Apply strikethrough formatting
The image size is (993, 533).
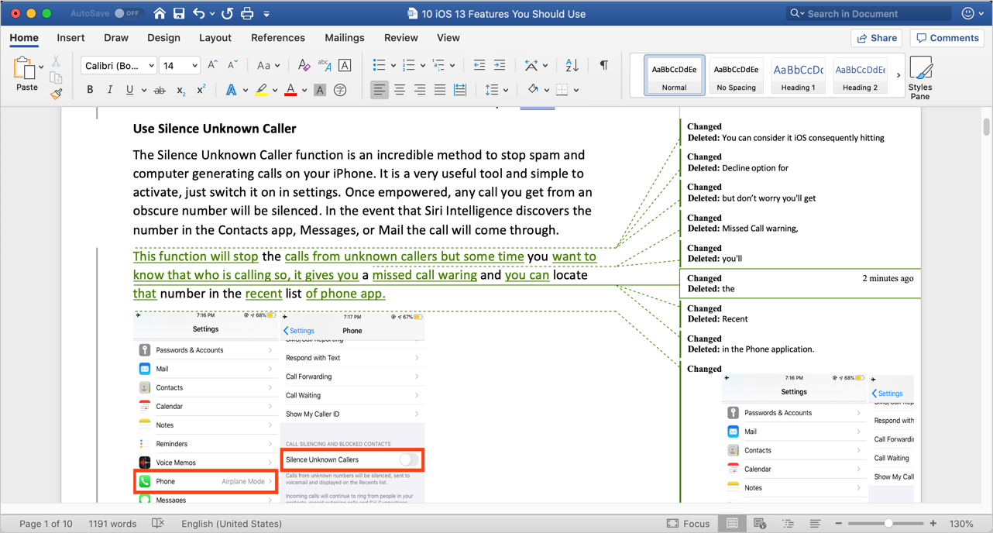[x=160, y=91]
